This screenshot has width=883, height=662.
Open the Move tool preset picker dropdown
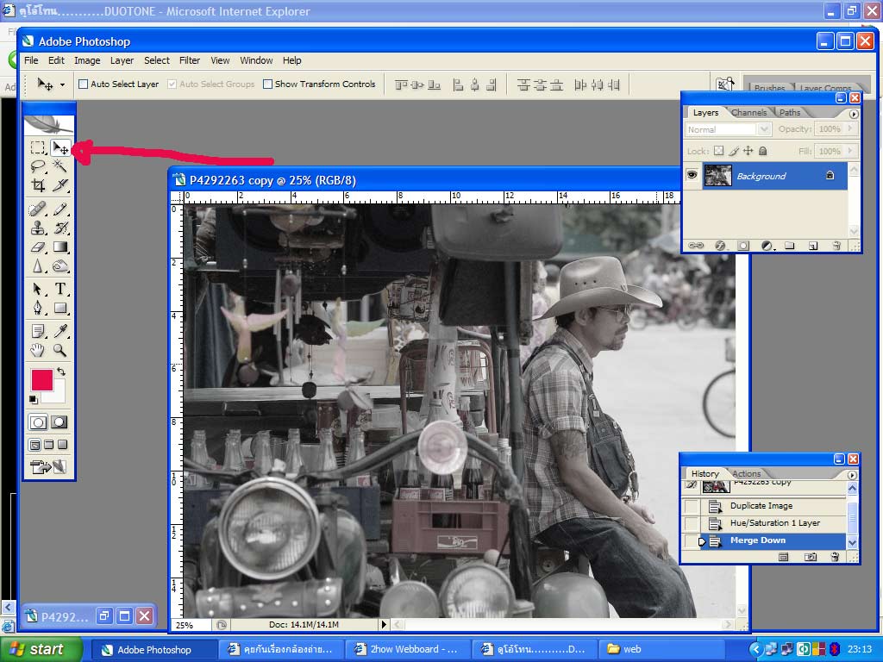[62, 84]
